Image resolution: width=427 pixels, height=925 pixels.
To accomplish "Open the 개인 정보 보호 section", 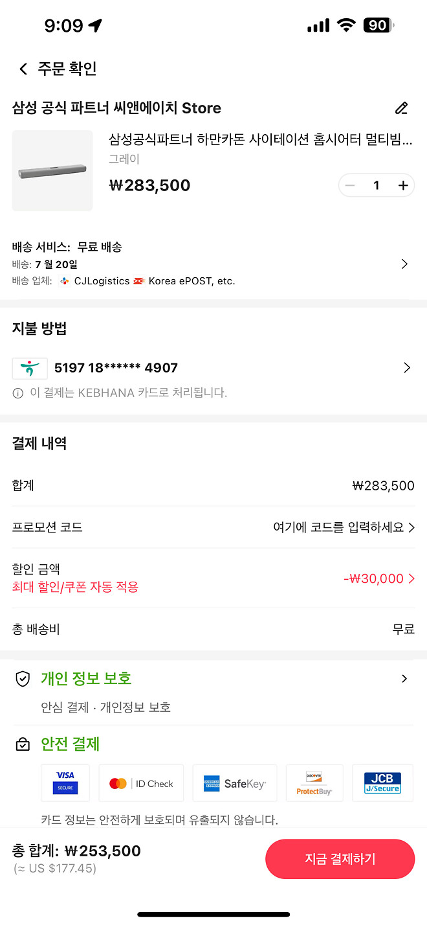I will click(404, 679).
